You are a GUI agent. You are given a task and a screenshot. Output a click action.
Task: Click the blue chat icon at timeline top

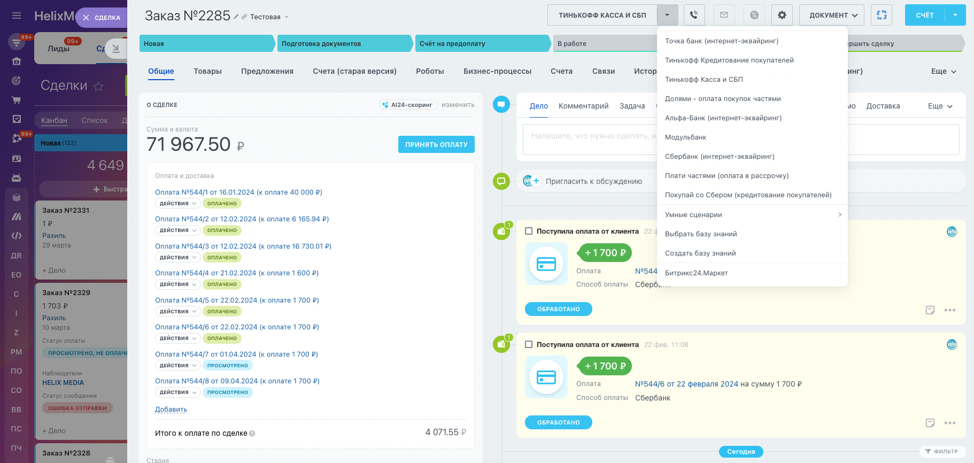click(501, 104)
